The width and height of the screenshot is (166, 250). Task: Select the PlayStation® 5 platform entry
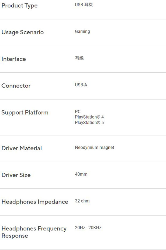[x=89, y=123]
